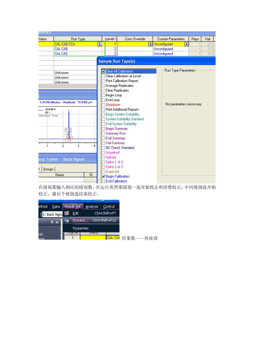This screenshot has width=254, height=359.
Task: Select the CAL CAE run type cell
Action: [78, 54]
